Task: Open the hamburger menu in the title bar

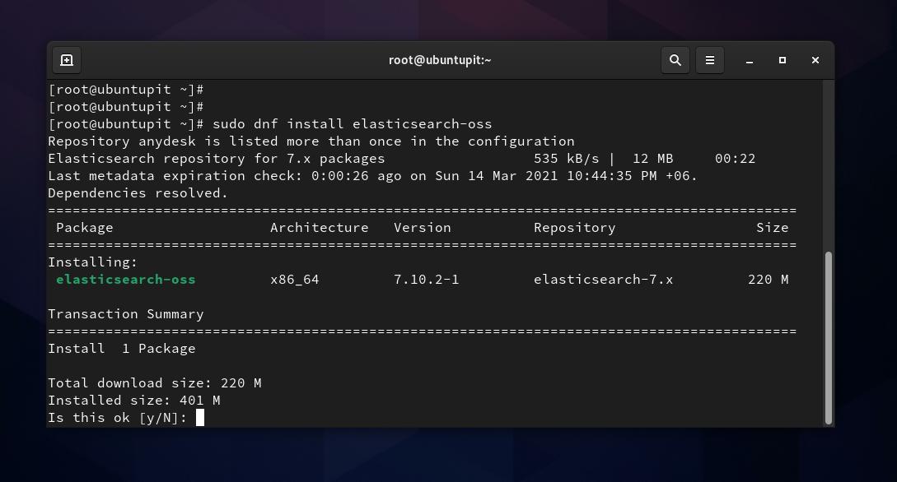Action: click(x=710, y=59)
